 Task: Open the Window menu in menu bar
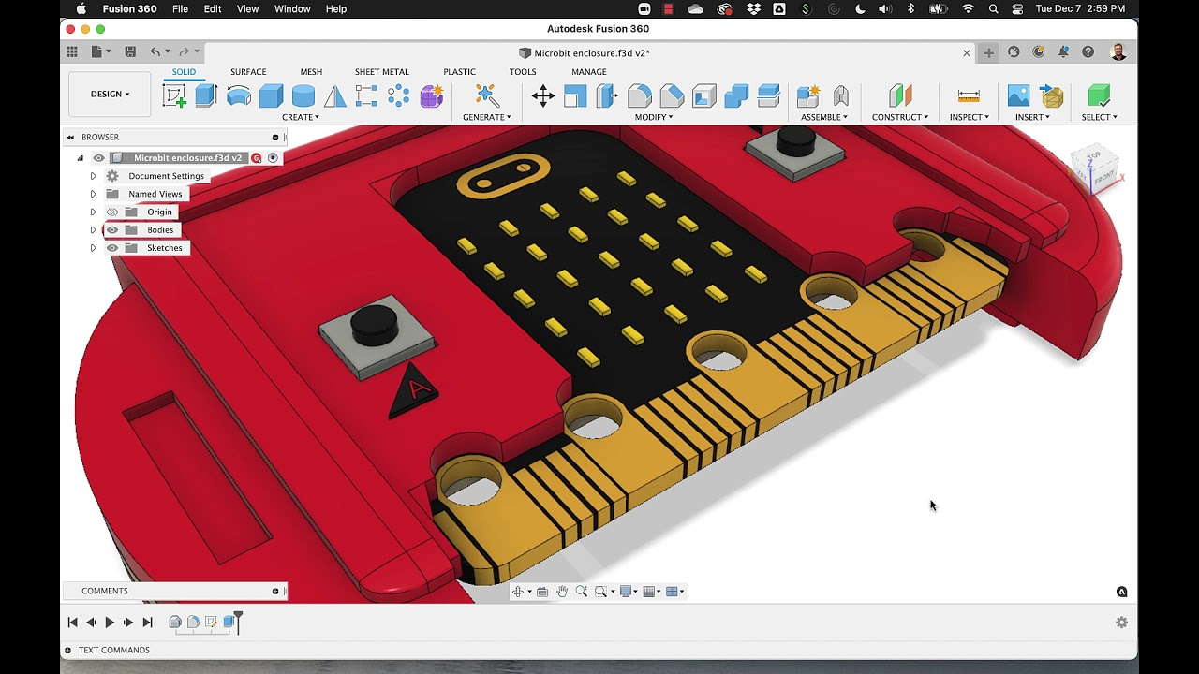(292, 8)
